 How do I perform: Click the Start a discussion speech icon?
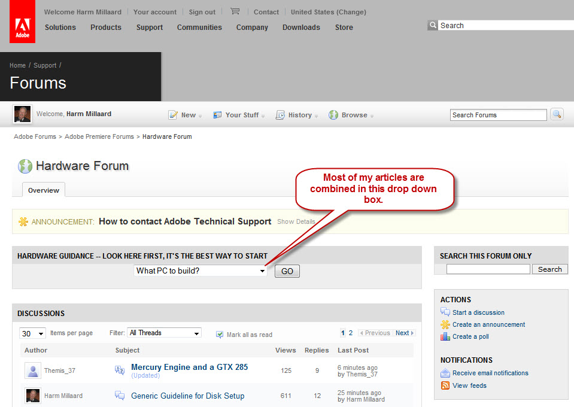pyautogui.click(x=445, y=312)
